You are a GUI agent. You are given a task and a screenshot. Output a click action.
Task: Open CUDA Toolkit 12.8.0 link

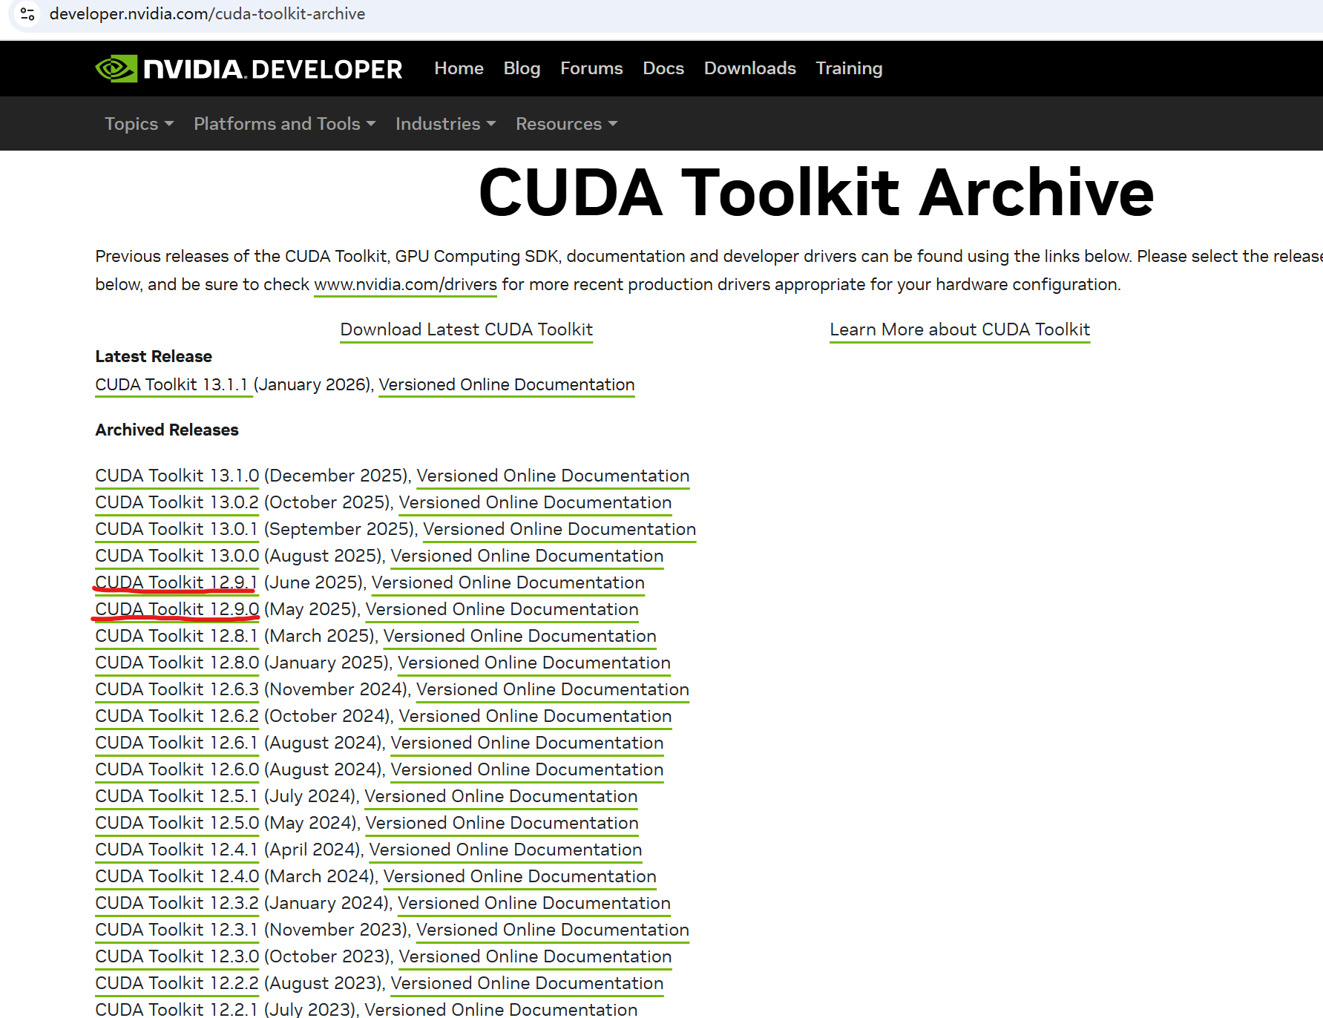point(177,663)
